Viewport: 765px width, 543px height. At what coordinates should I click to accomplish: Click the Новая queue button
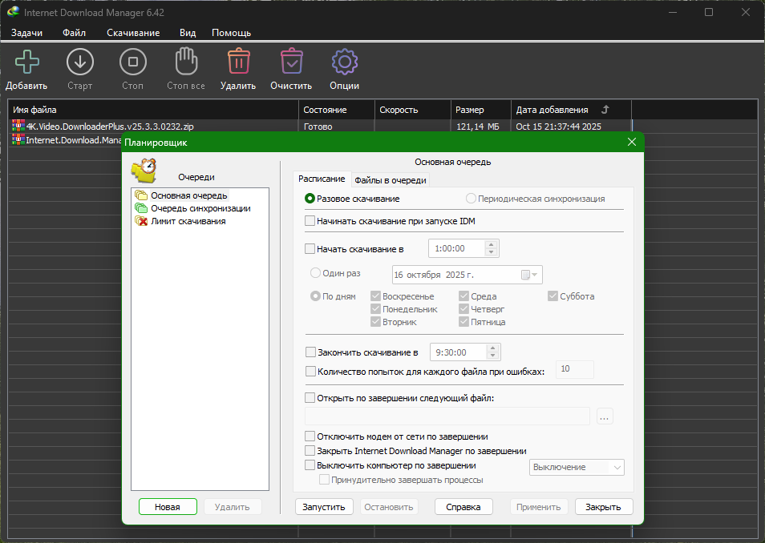pyautogui.click(x=167, y=507)
